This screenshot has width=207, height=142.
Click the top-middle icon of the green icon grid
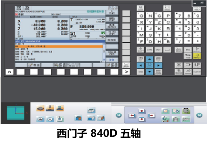coord(176,111)
